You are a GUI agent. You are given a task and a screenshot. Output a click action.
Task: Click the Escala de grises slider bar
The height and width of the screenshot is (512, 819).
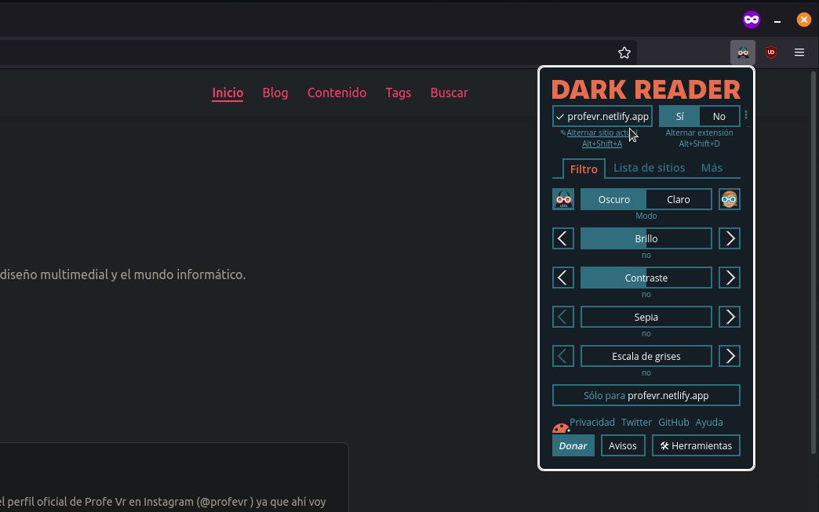(x=646, y=356)
